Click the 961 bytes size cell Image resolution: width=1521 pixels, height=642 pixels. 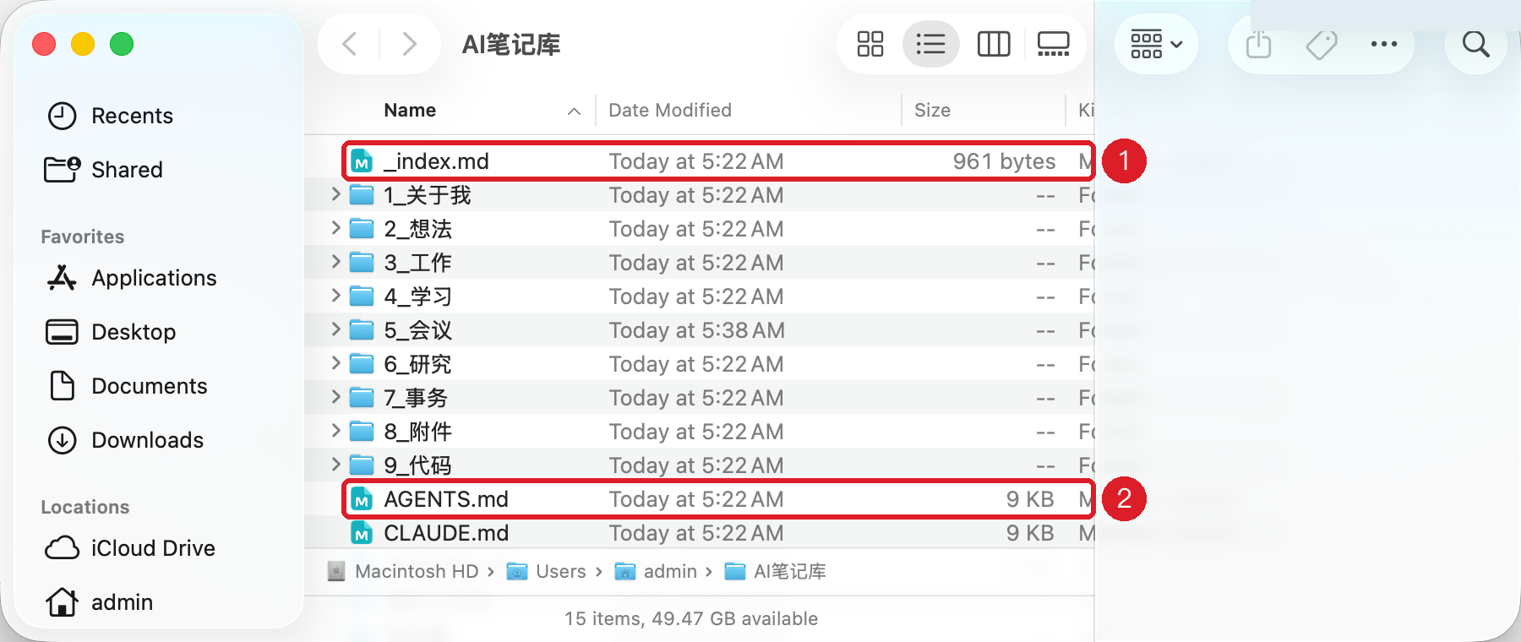1004,161
